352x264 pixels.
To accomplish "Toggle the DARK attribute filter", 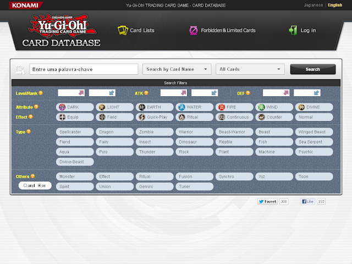I will [75, 107].
